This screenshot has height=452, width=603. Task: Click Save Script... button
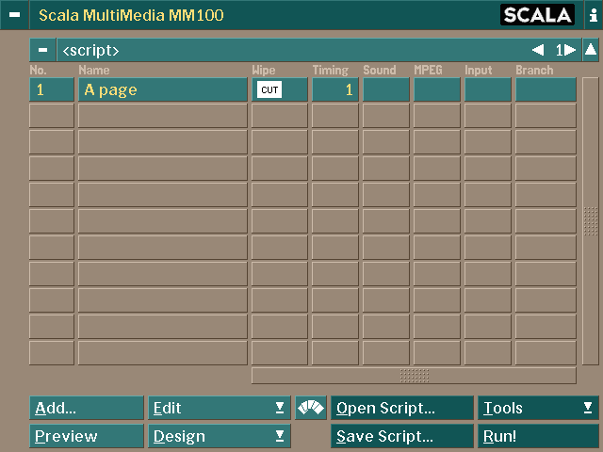pyautogui.click(x=402, y=437)
